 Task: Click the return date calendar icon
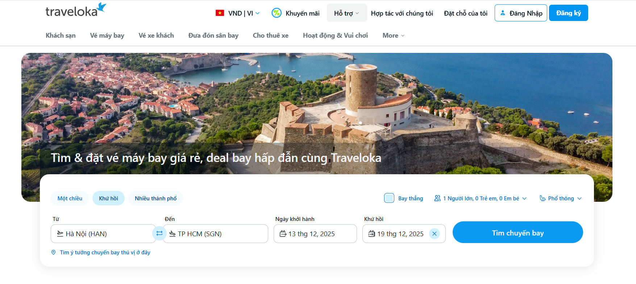pyautogui.click(x=372, y=234)
